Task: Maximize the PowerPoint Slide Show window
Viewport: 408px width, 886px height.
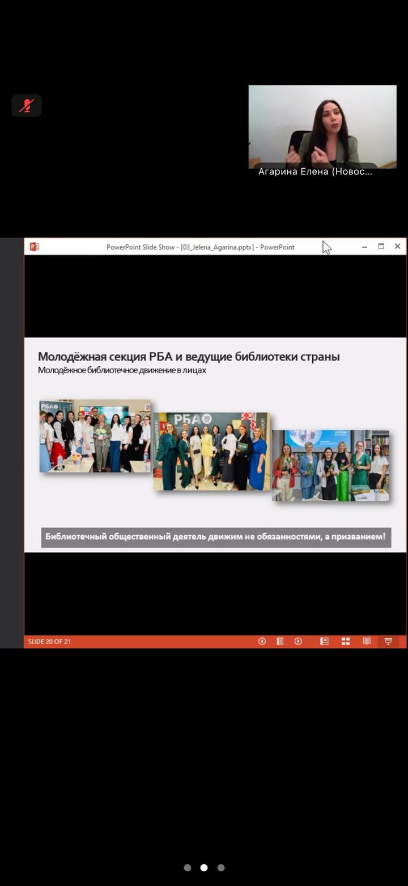Action: (x=381, y=246)
